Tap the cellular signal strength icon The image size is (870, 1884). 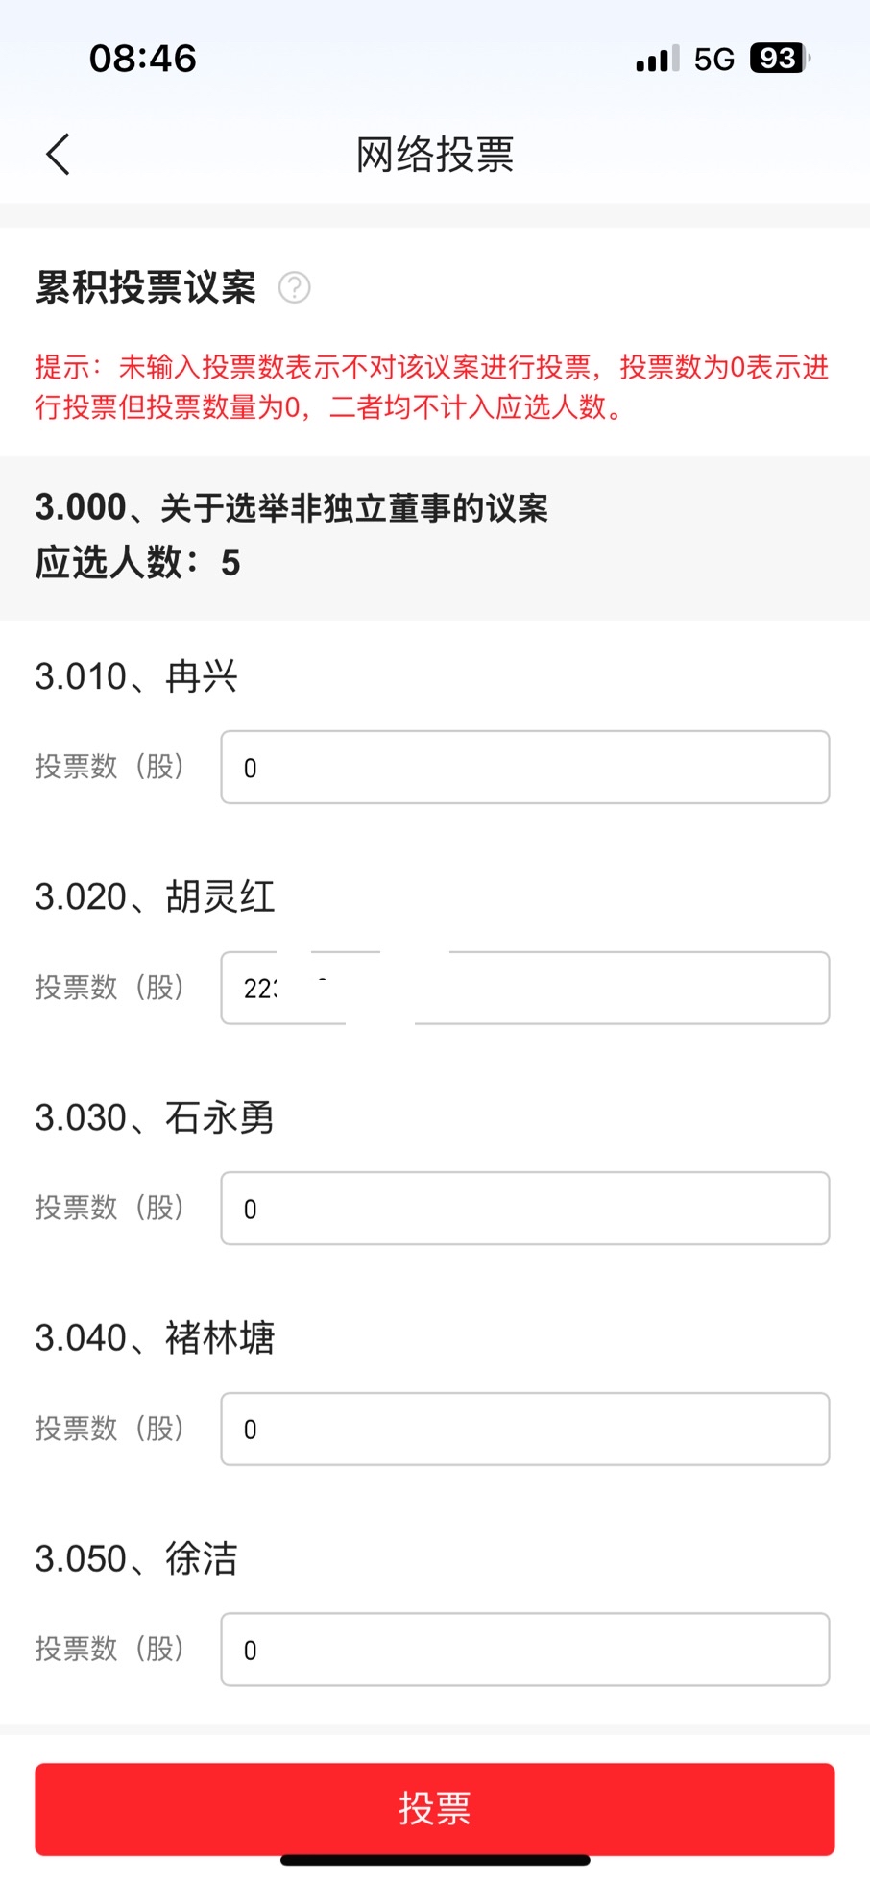[x=657, y=60]
